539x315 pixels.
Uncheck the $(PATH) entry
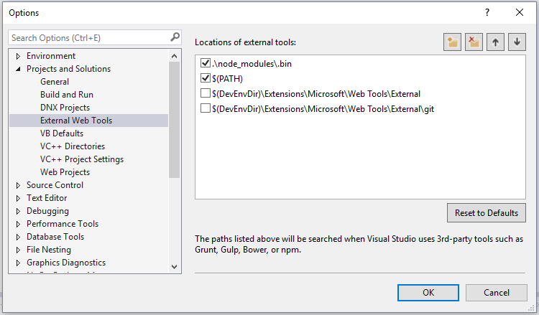click(x=206, y=78)
